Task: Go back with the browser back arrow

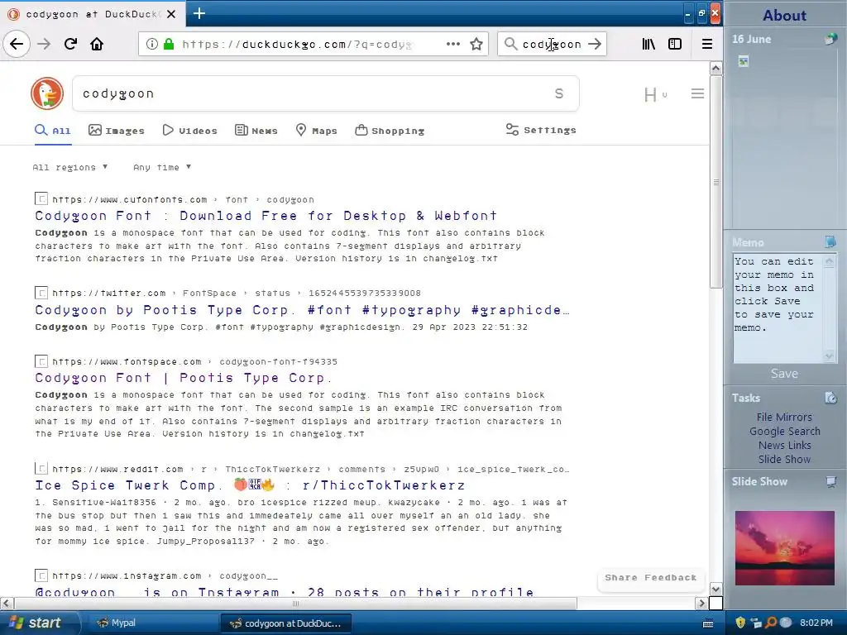Action: tap(17, 44)
